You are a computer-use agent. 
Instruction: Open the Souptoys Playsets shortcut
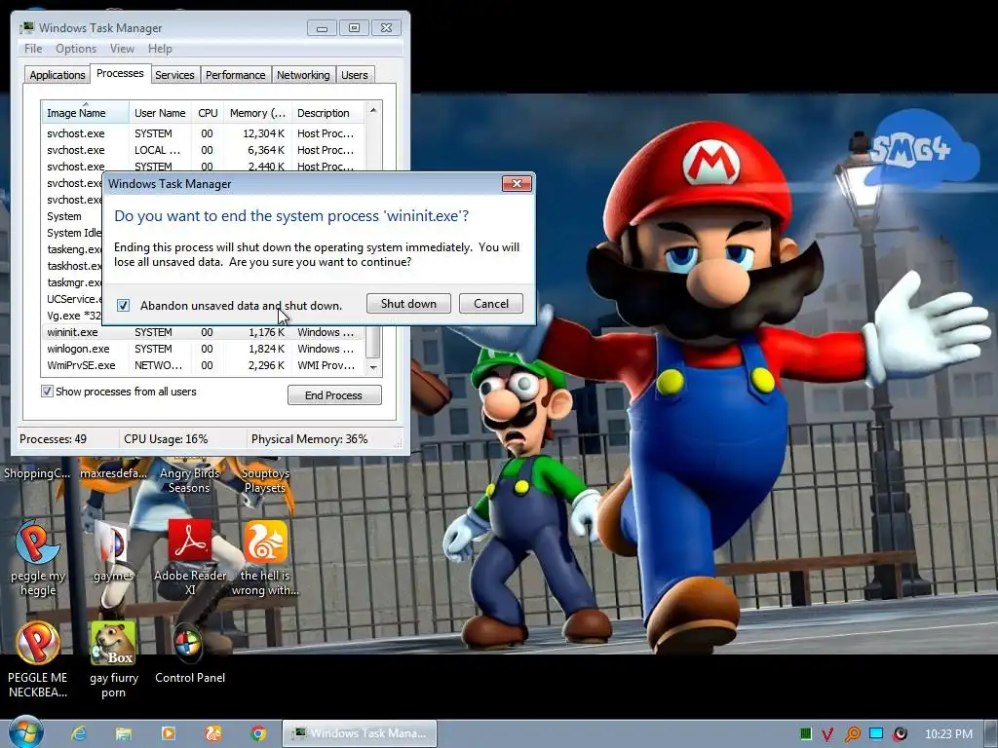point(265,480)
